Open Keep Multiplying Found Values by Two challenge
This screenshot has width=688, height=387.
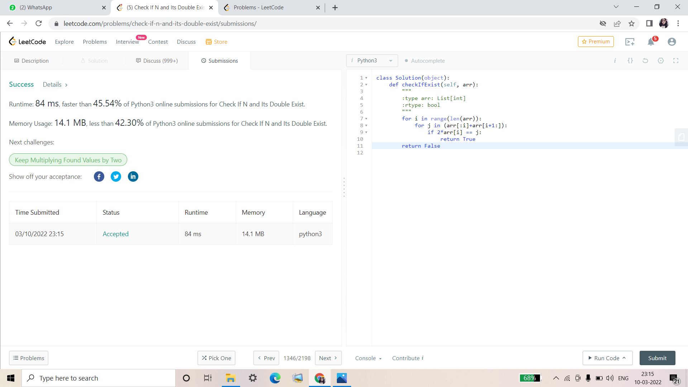click(68, 160)
